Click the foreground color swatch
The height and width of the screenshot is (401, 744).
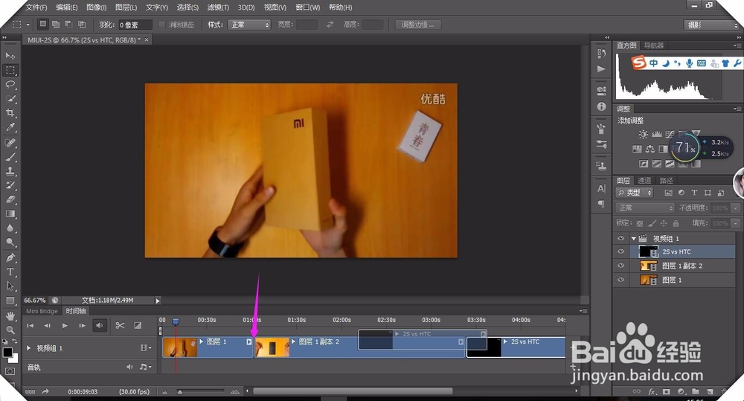point(7,352)
